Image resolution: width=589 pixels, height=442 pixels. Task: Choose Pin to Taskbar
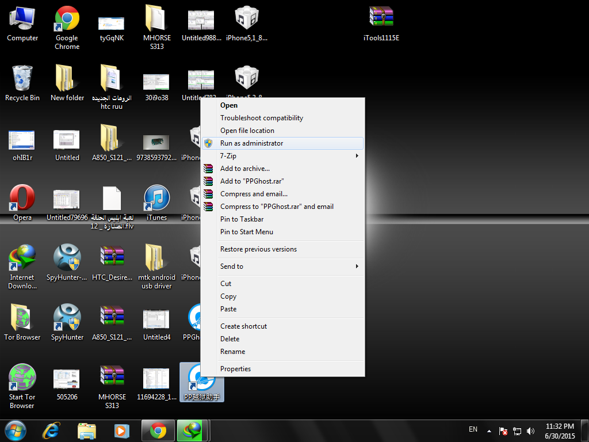tap(283, 219)
